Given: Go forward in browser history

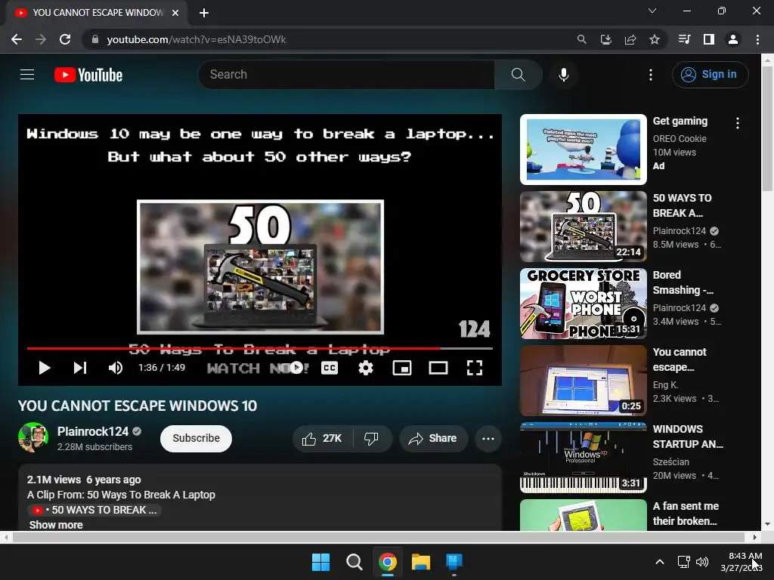Looking at the screenshot, I should 41,39.
